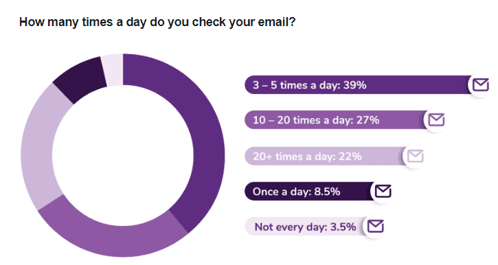
Task: Click the envelope icon next to Once a day
Action: (x=383, y=192)
